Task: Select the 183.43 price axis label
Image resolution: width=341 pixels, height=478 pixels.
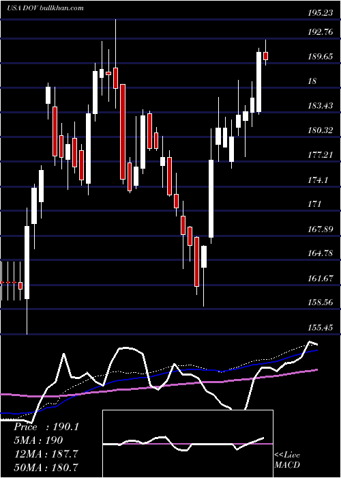Action: (320, 106)
